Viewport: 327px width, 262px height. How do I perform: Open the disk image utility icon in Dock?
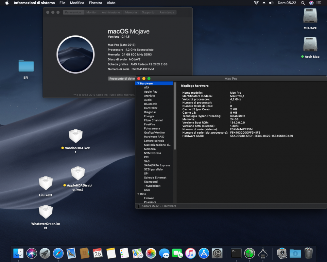(282, 253)
